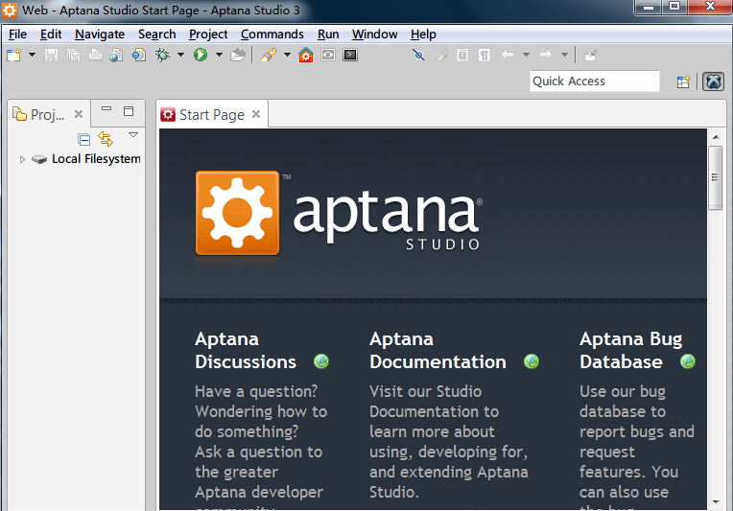
Task: Open the terminal icon in toolbar
Action: (x=350, y=56)
